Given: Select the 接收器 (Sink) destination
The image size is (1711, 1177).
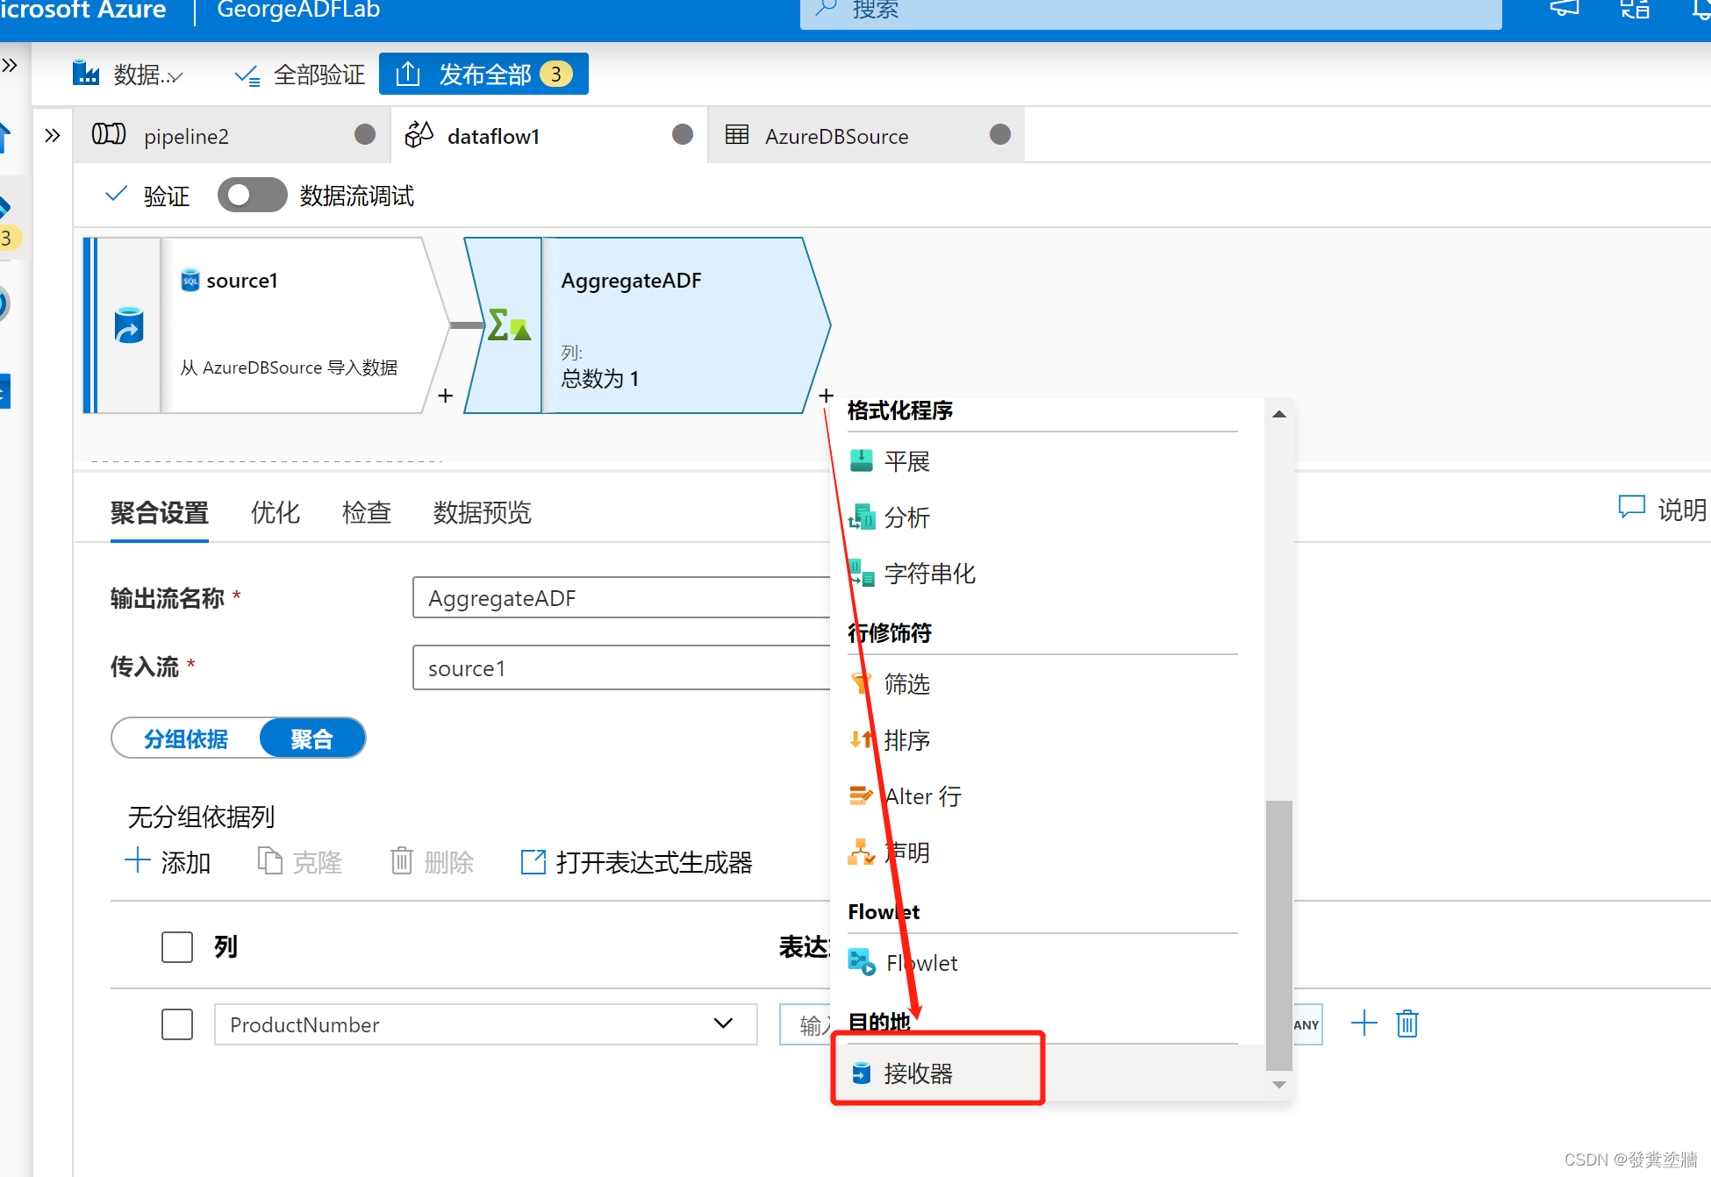Looking at the screenshot, I should (x=919, y=1072).
